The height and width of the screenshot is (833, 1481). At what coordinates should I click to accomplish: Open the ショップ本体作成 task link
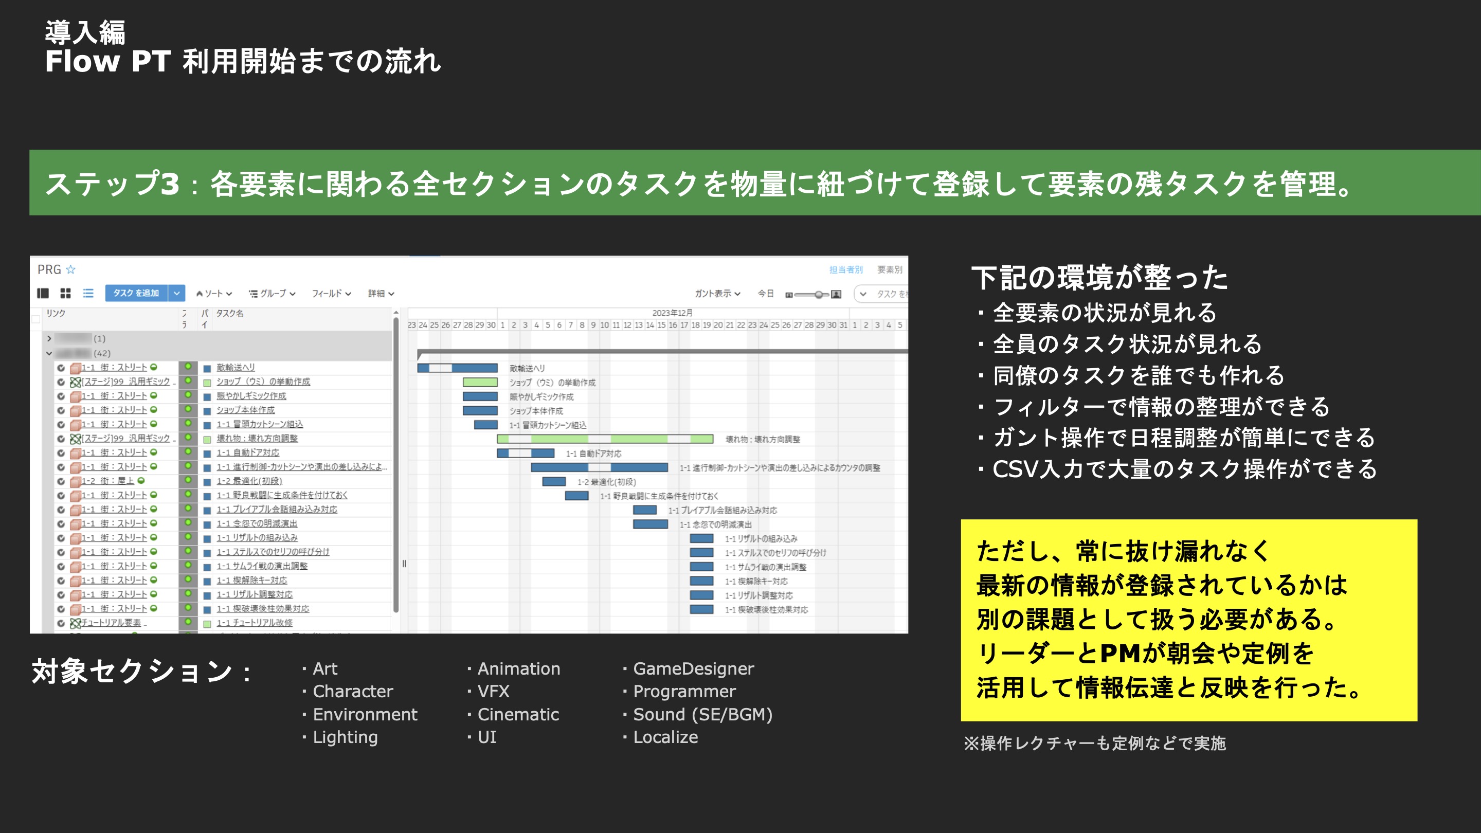pos(245,410)
